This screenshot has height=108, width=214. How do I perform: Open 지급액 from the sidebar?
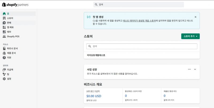coord(10,70)
